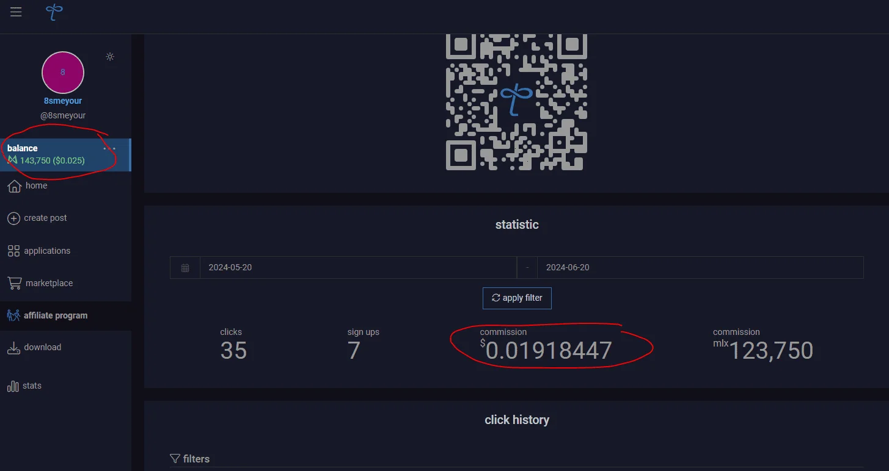
Task: Click the calendar icon in date filter
Action: 185,268
